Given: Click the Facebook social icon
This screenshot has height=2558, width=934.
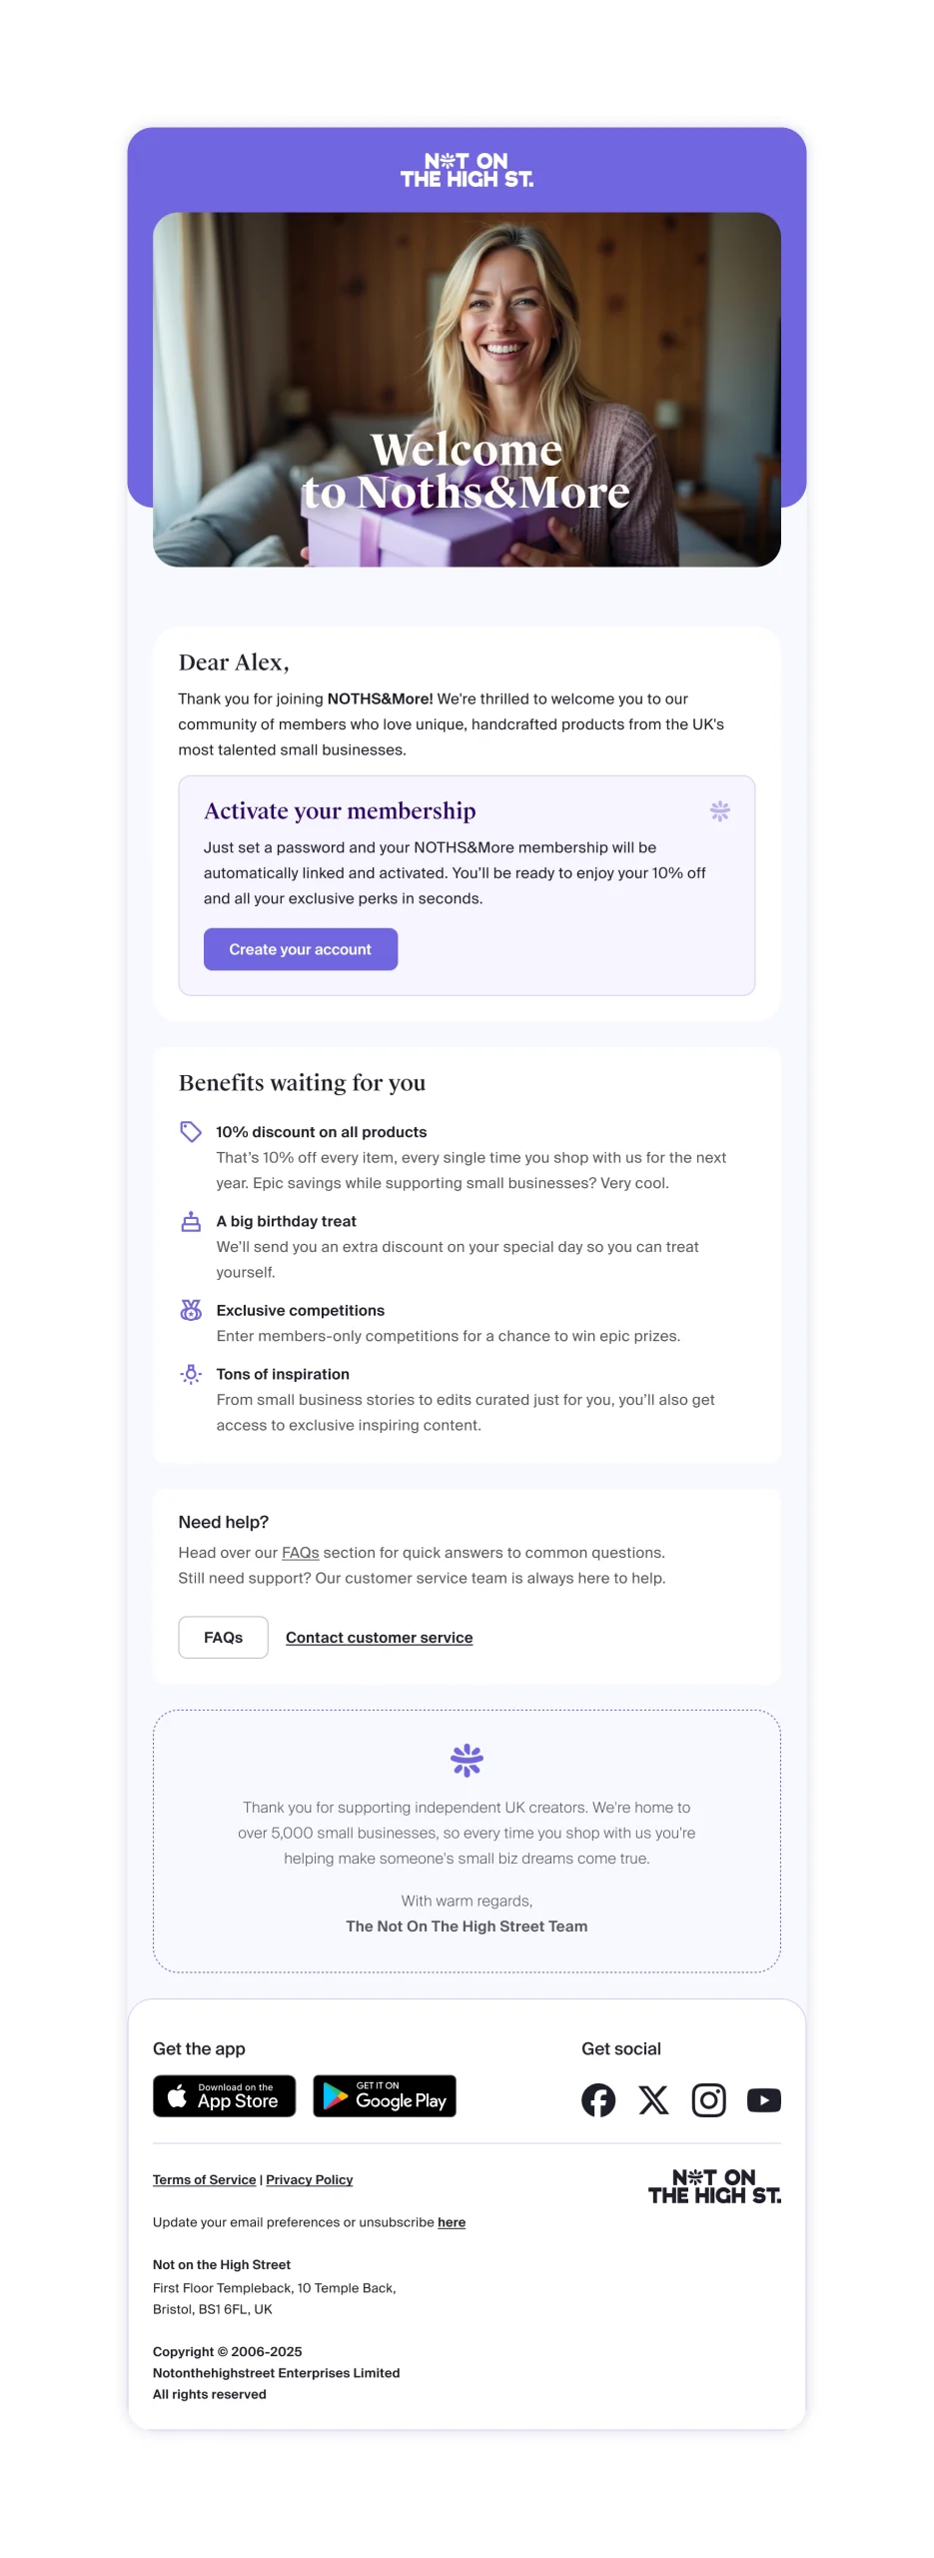Looking at the screenshot, I should point(598,2099).
